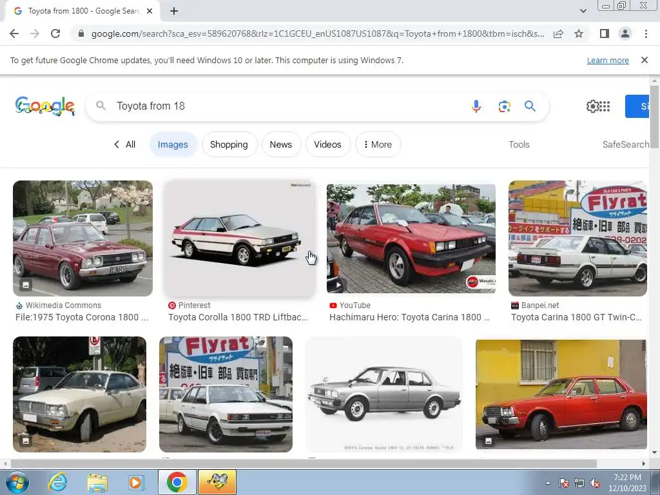Image resolution: width=660 pixels, height=495 pixels.
Task: Switch to News results
Action: pyautogui.click(x=281, y=144)
